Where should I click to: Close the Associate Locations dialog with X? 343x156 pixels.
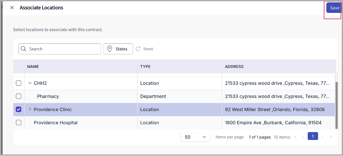click(x=12, y=8)
